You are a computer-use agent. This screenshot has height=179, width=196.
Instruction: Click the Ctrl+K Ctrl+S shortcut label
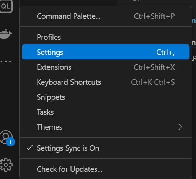(x=153, y=82)
